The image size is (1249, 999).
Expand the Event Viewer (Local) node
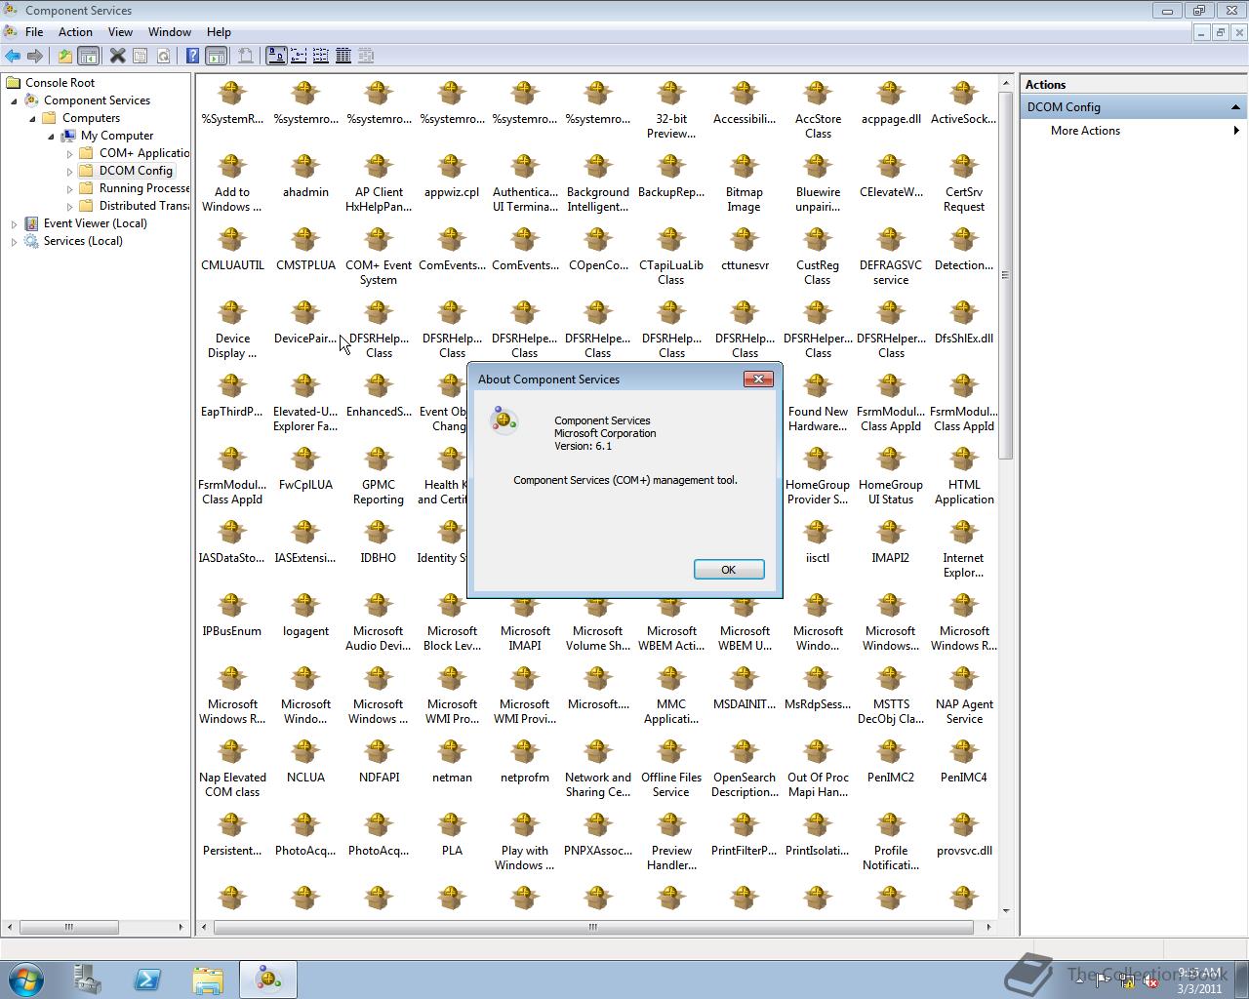[x=14, y=223]
